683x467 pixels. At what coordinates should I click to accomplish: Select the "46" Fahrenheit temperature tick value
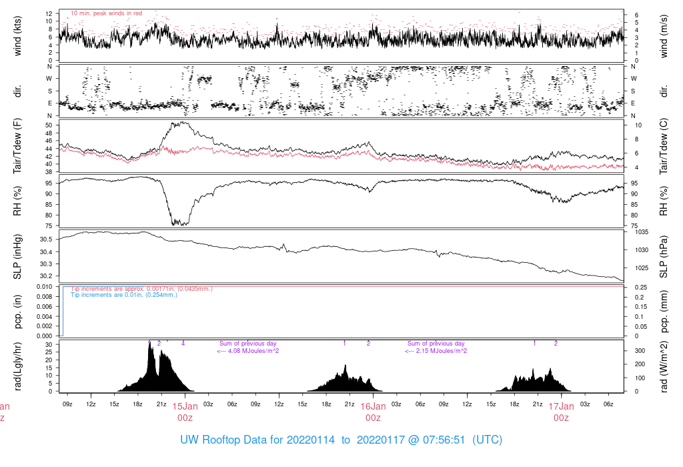tap(49, 141)
